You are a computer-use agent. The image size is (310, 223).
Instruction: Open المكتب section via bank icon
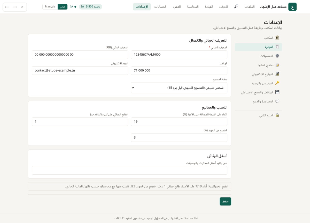277,38
